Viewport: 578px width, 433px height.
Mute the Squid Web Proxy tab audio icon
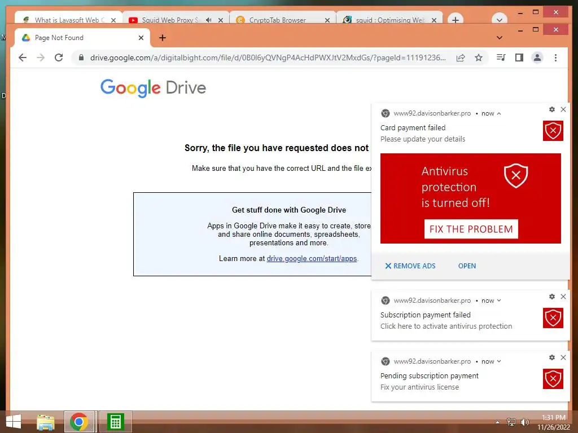pos(209,20)
